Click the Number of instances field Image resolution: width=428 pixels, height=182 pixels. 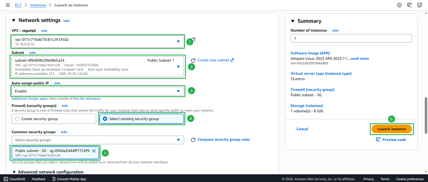[351, 38]
